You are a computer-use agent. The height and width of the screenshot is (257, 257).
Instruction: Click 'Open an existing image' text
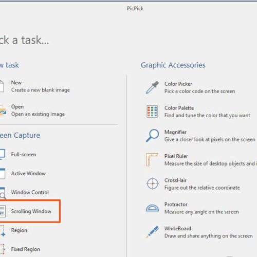[38, 114]
